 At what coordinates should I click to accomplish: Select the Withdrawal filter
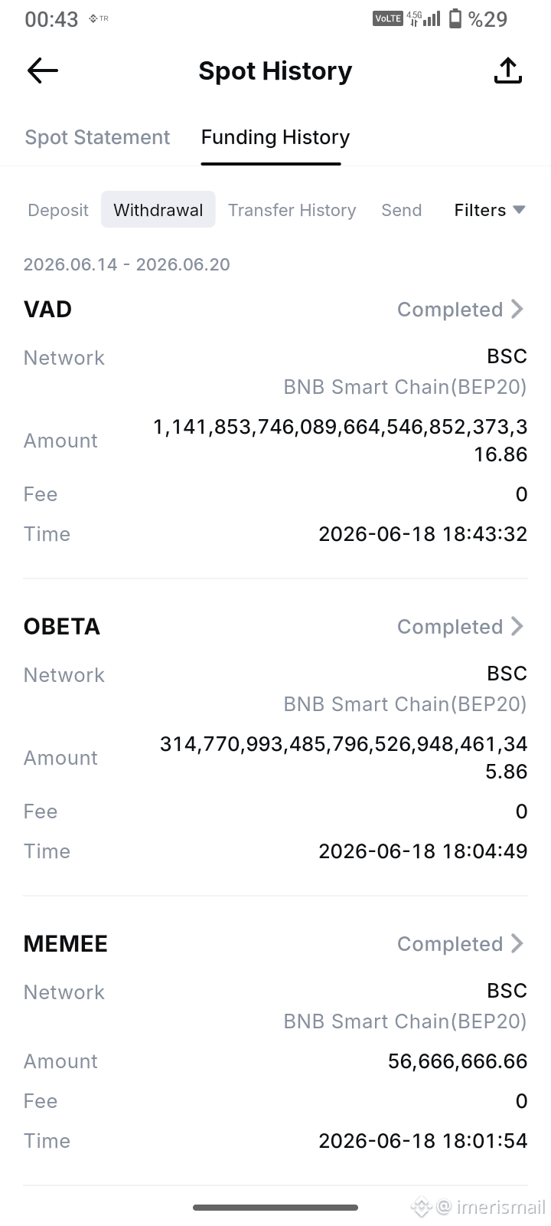158,210
